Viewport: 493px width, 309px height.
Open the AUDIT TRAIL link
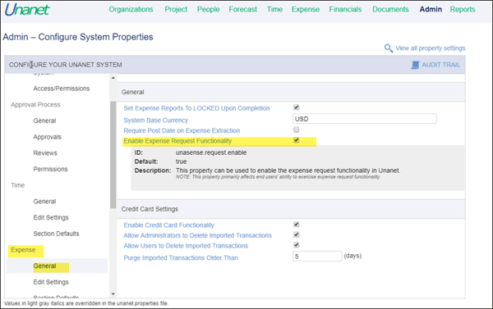coord(440,65)
